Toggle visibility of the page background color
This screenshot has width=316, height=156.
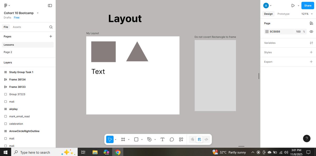pos(311,31)
